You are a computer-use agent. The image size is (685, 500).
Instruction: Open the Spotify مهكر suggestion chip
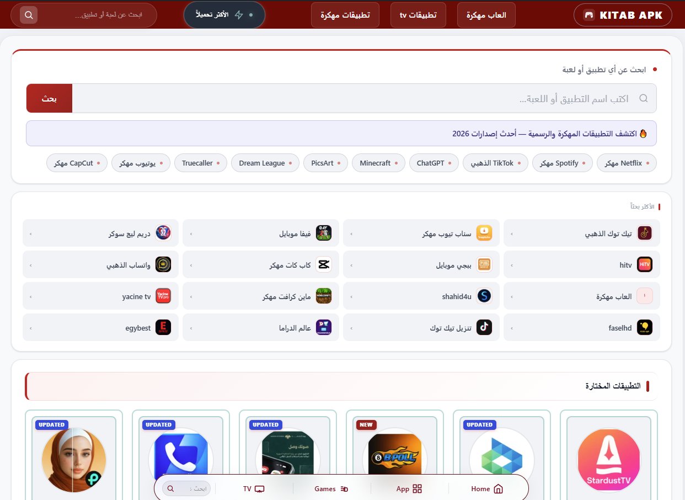[x=562, y=163]
